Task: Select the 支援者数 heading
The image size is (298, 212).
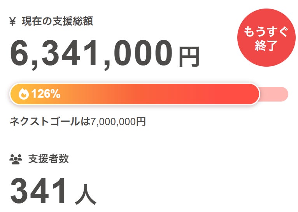Action: (x=48, y=159)
